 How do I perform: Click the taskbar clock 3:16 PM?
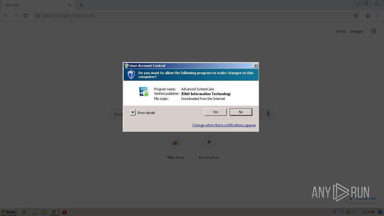(x=368, y=212)
